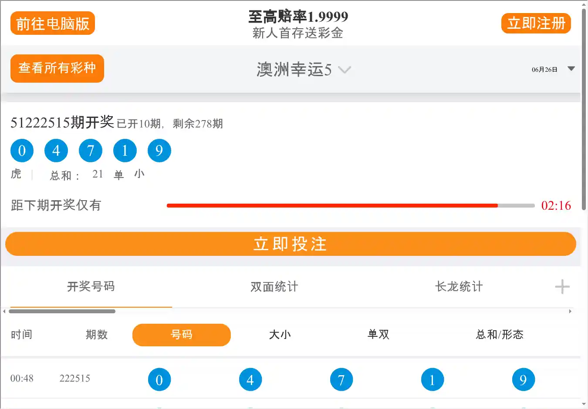Image resolution: width=588 pixels, height=409 pixels.
Task: Click the blue ball 4 in latest draw
Action: (x=56, y=151)
